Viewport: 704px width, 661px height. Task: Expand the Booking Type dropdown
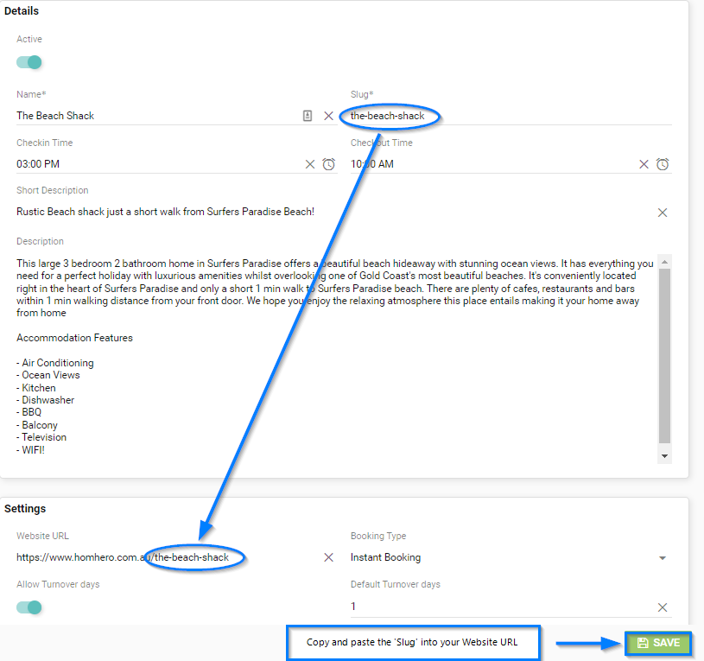point(663,558)
